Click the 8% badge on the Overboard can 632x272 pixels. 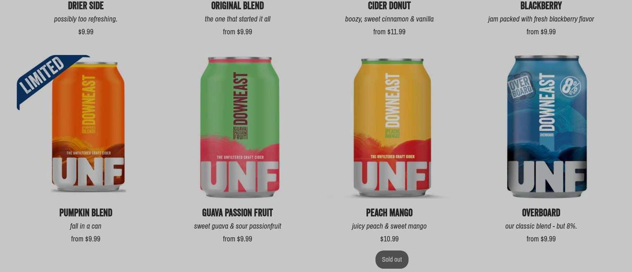570,87
